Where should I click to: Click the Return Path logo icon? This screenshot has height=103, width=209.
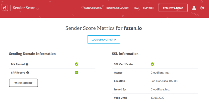point(5,8)
